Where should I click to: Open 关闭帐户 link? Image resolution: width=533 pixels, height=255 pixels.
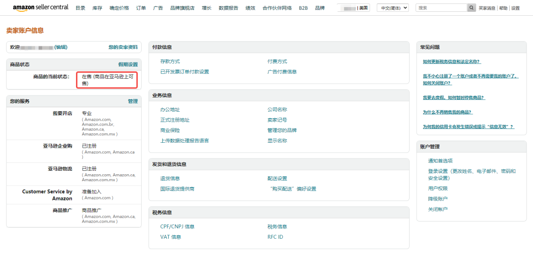coord(438,209)
